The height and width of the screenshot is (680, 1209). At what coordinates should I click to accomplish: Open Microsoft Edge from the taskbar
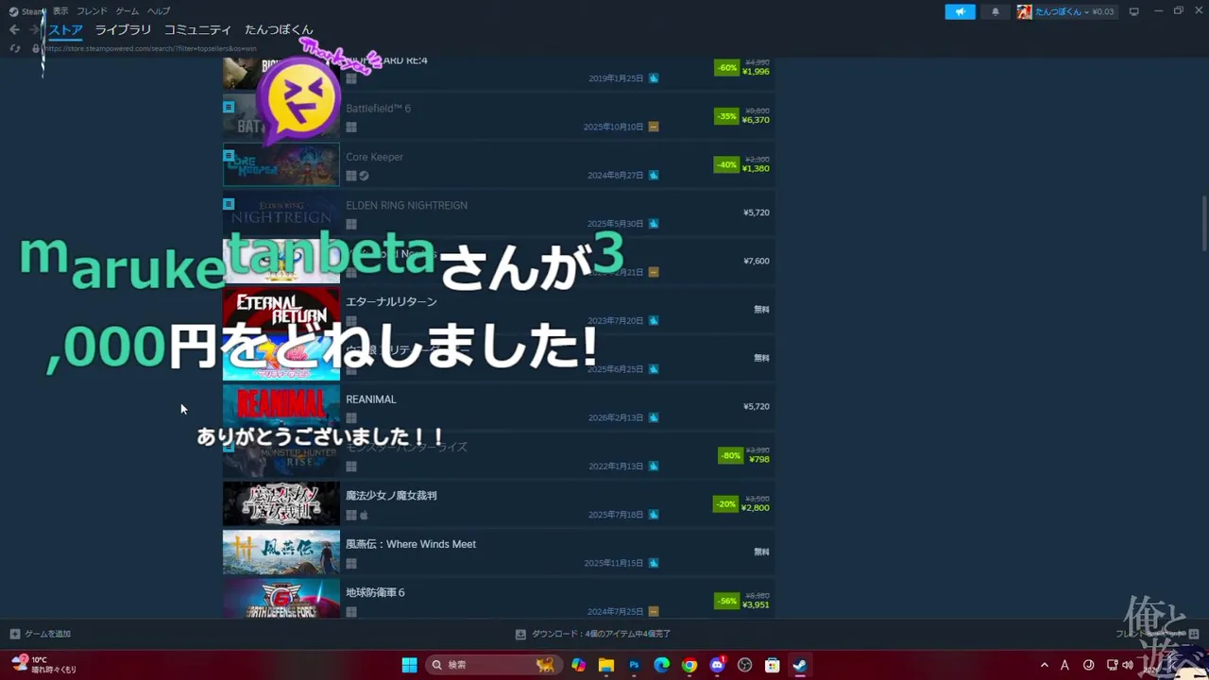tap(661, 665)
